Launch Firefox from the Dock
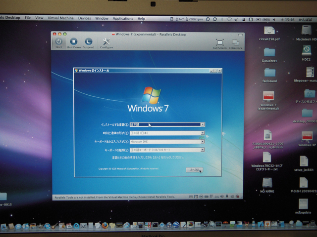The height and width of the screenshot is (237, 317). pos(105,225)
